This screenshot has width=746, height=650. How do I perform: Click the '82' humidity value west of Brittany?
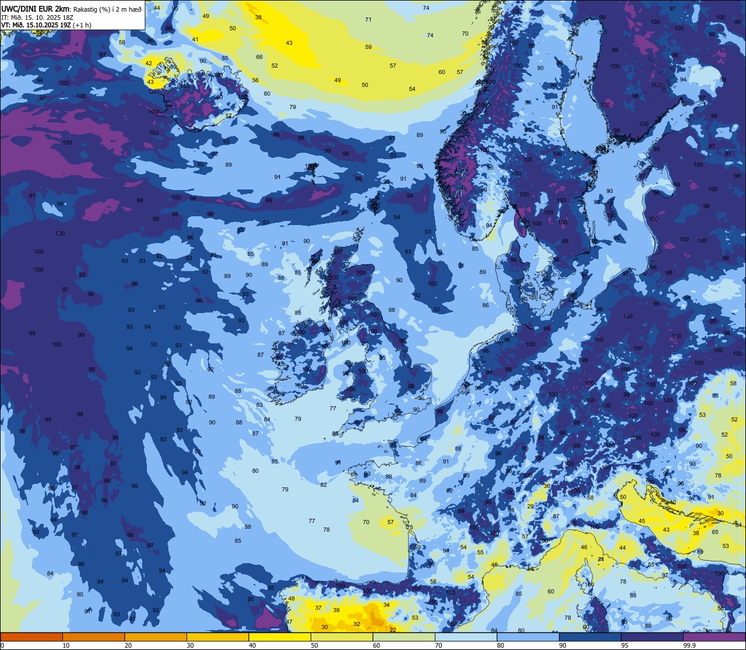coord(323,484)
